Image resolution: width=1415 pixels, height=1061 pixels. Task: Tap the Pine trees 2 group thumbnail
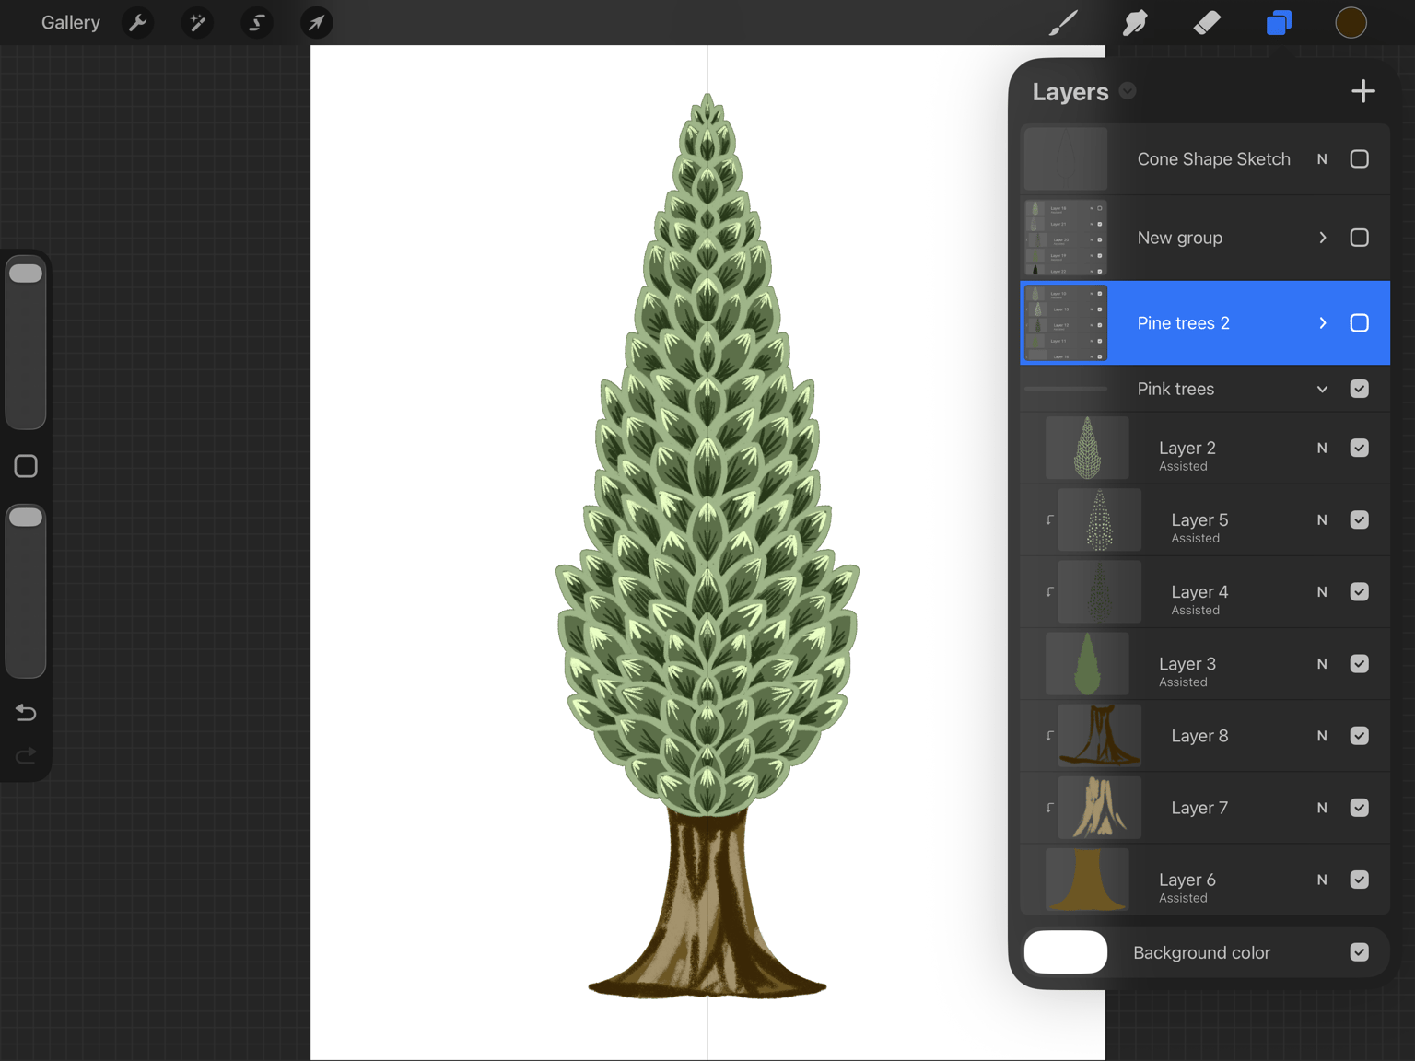pyautogui.click(x=1066, y=323)
